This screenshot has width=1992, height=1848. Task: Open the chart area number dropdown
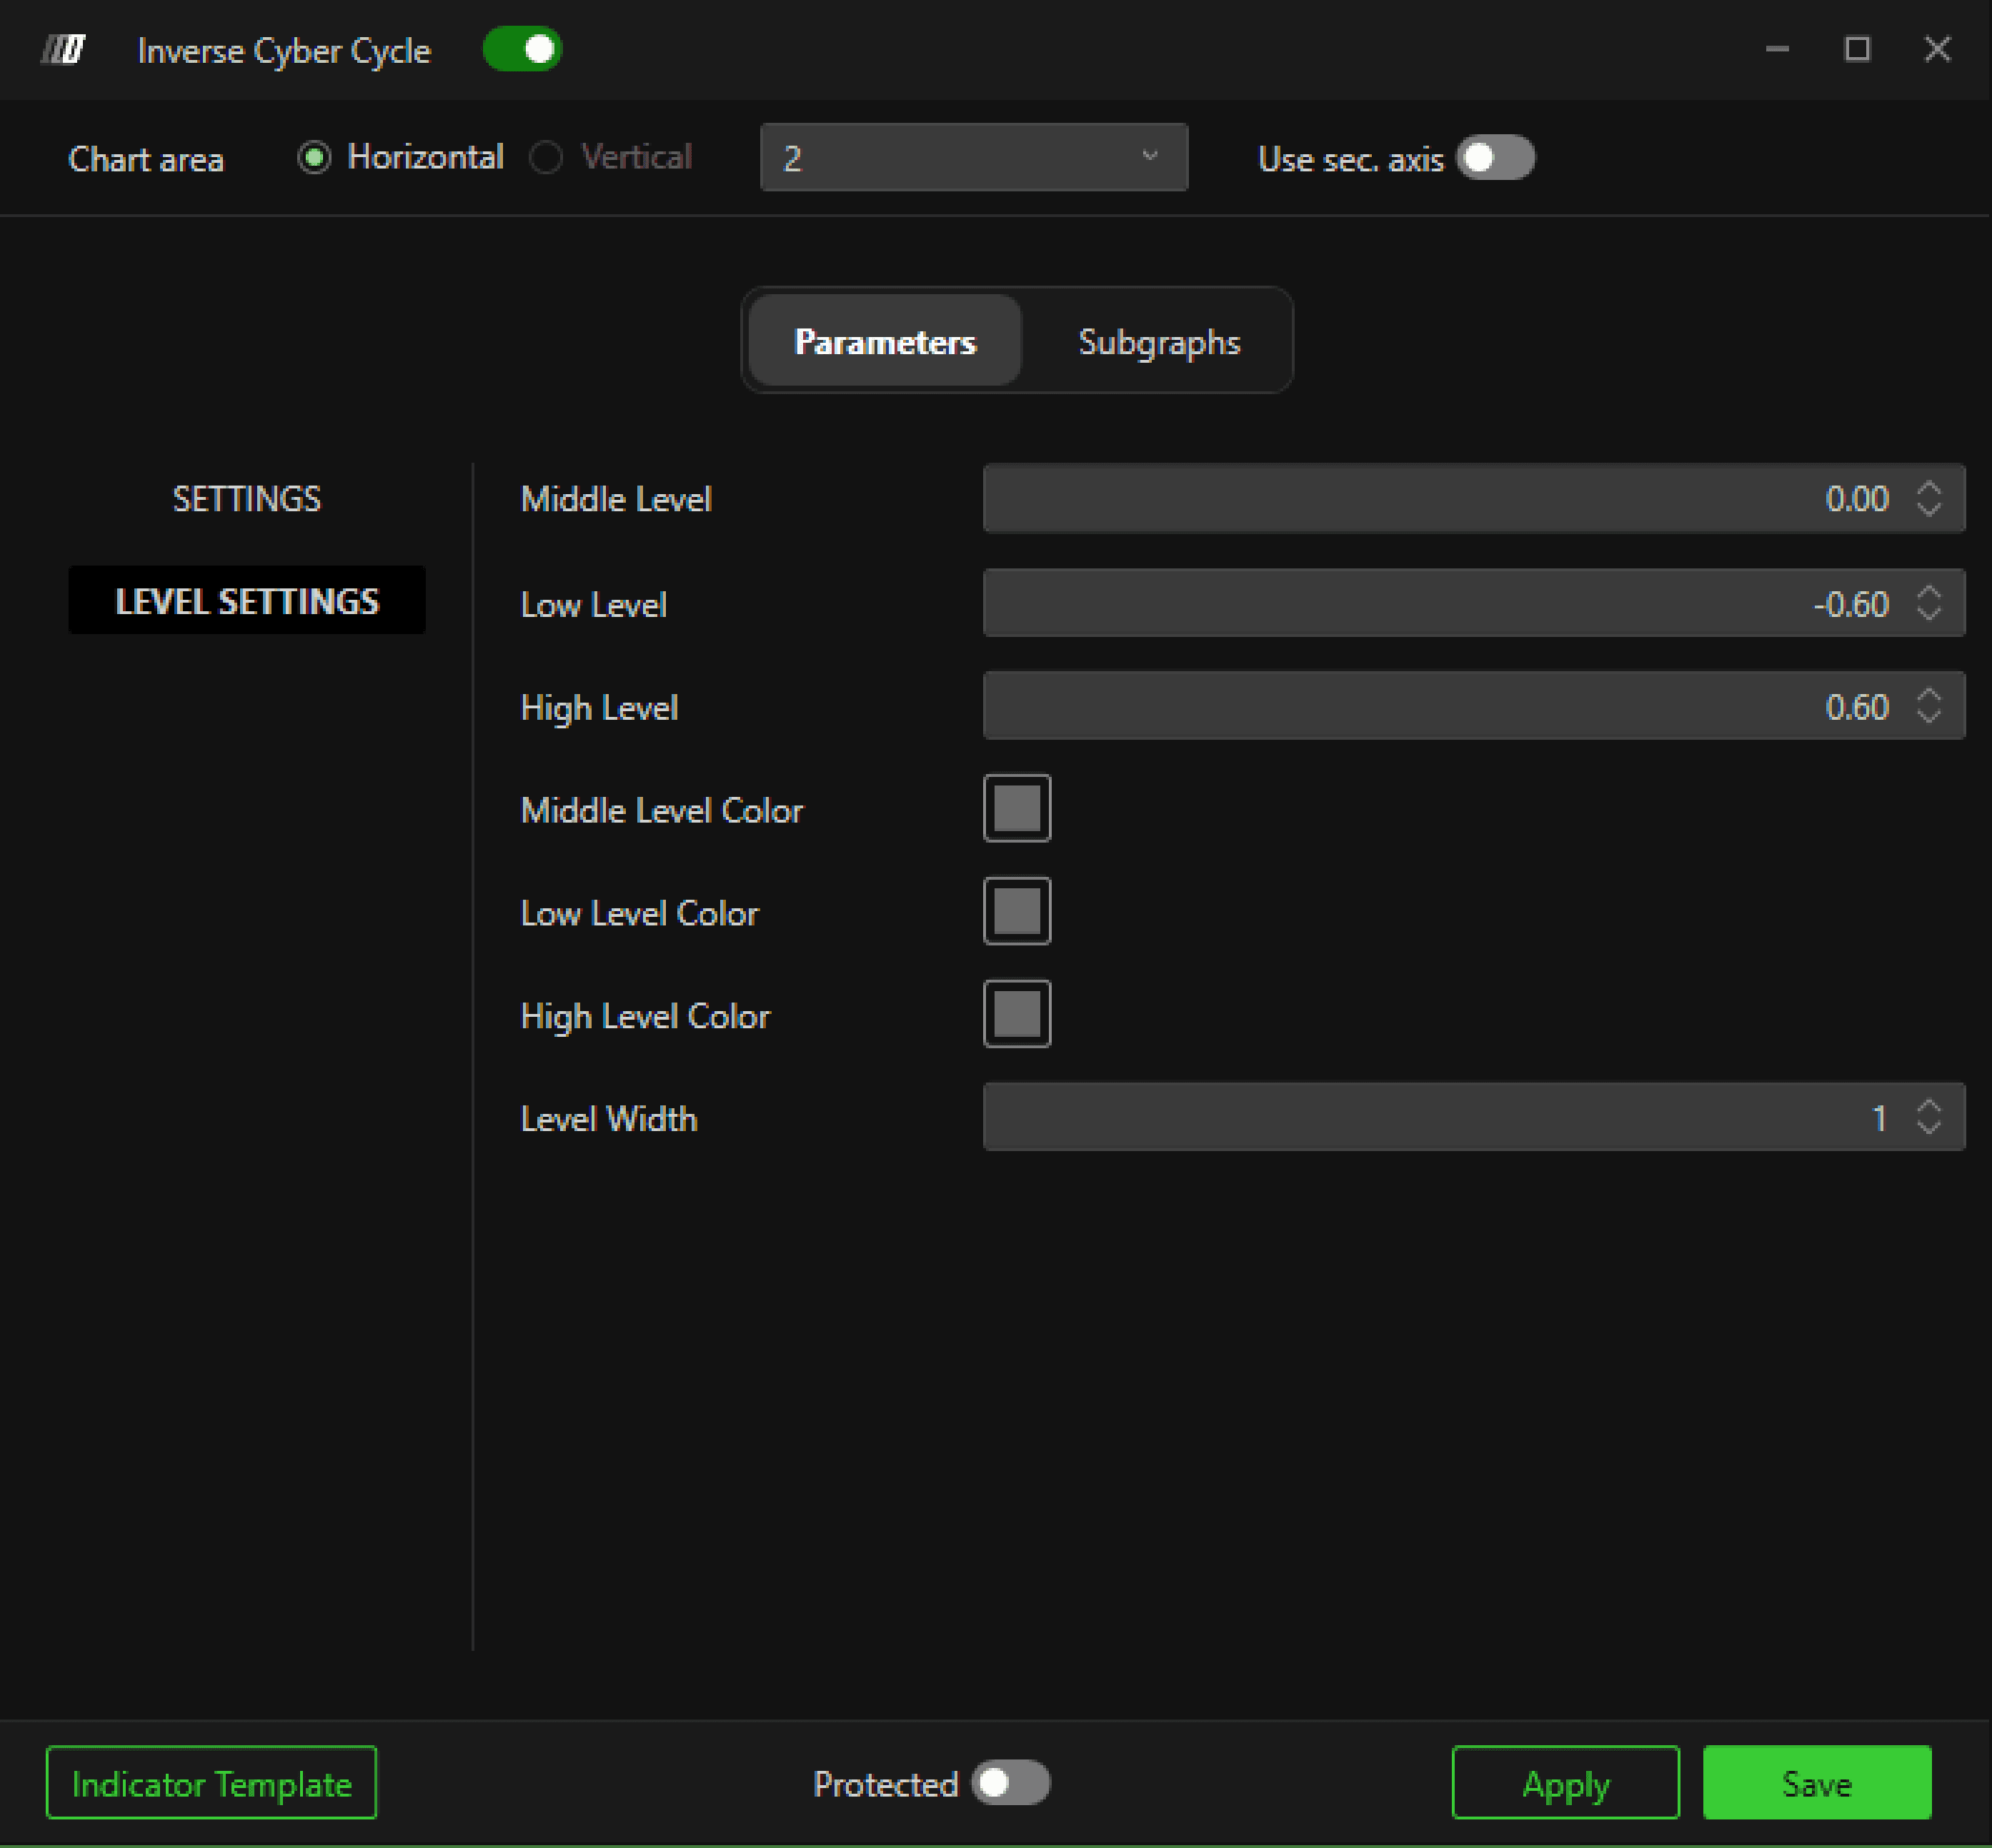972,158
